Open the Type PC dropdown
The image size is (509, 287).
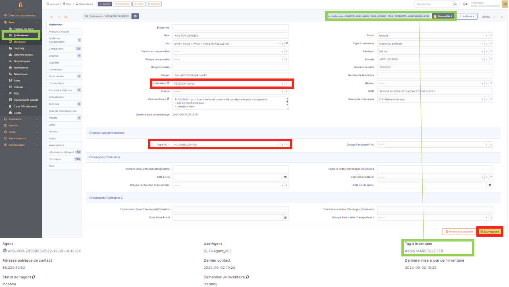coord(226,145)
